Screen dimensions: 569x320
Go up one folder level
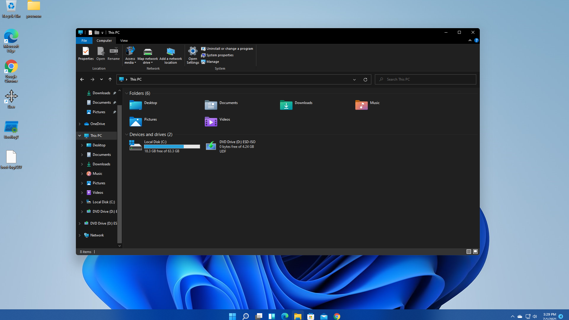[110, 79]
